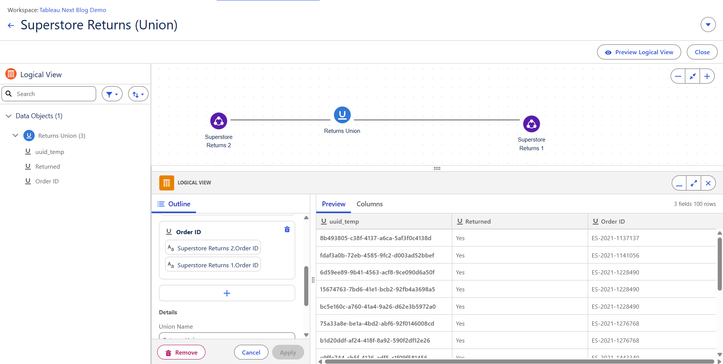Image resolution: width=723 pixels, height=364 pixels.
Task: Click the Returns Union icon in the sidebar
Action: (29, 136)
